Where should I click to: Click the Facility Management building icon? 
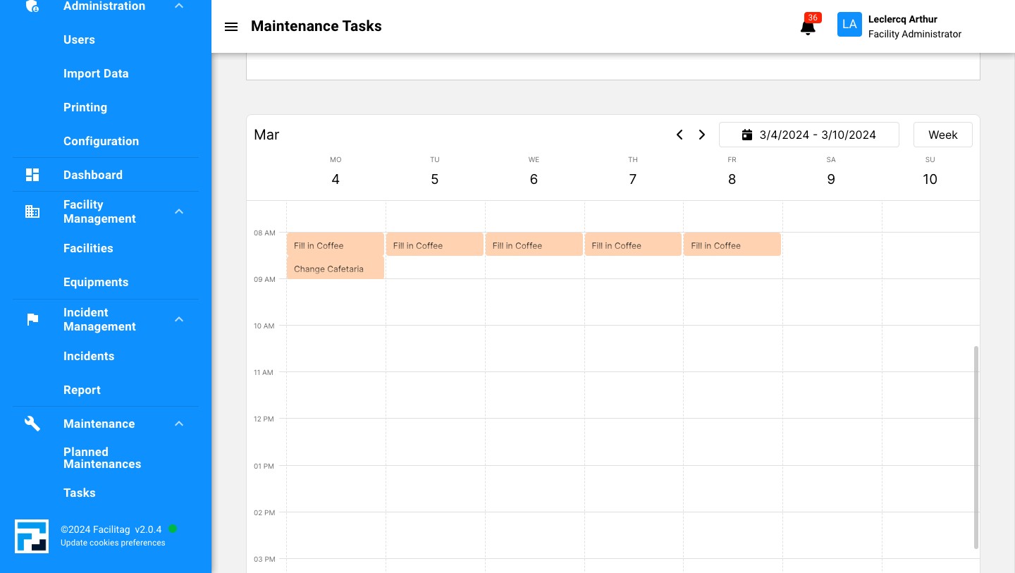pyautogui.click(x=32, y=211)
